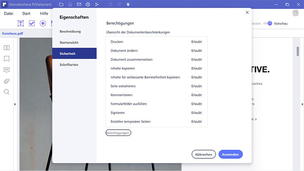
Task: Click the Seite extrahieren row
Action: click(156, 86)
